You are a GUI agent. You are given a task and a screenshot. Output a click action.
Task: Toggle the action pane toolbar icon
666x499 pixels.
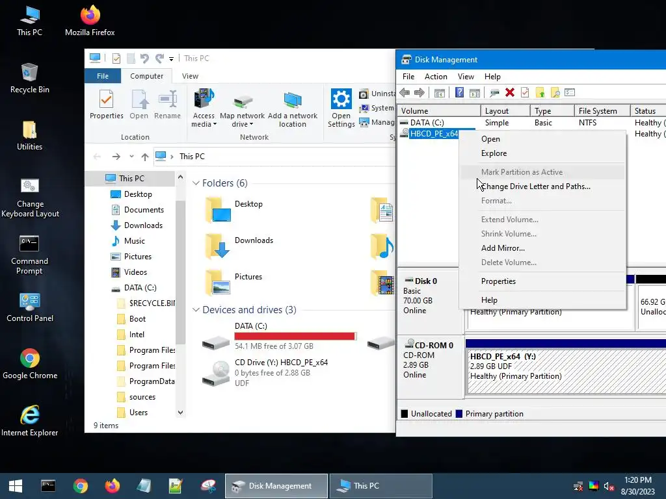[475, 92]
